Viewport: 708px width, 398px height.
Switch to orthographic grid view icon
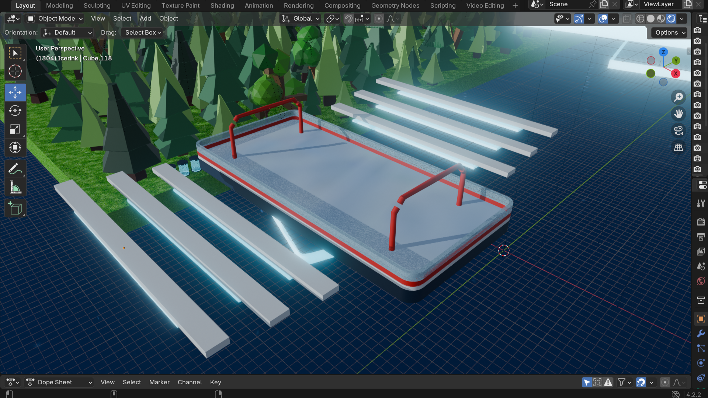pos(678,147)
